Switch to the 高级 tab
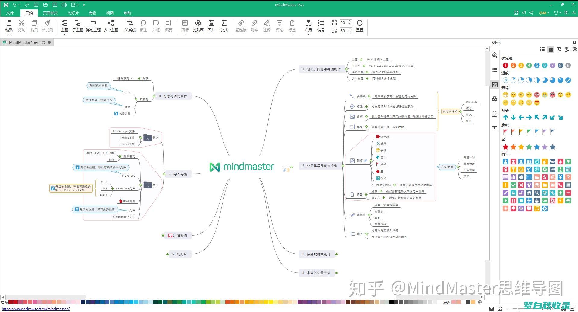Screen dimensions: 578x312 coord(92,13)
